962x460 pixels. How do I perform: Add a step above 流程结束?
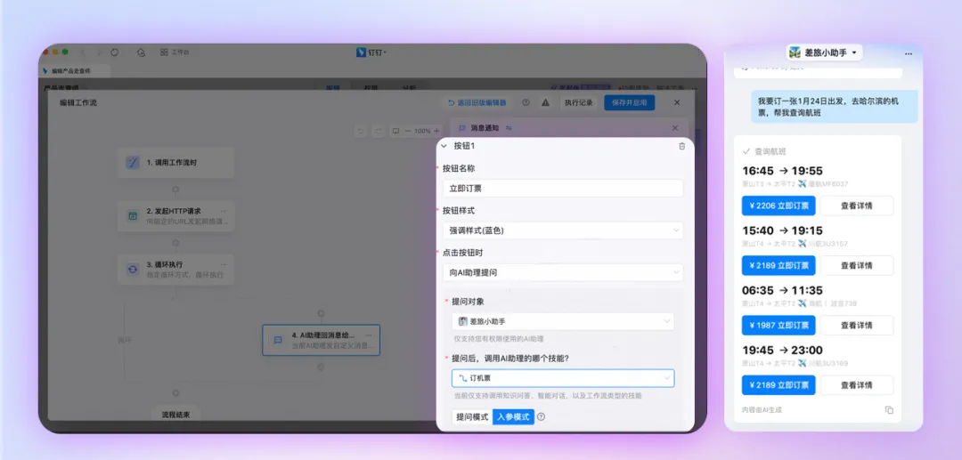point(175,393)
